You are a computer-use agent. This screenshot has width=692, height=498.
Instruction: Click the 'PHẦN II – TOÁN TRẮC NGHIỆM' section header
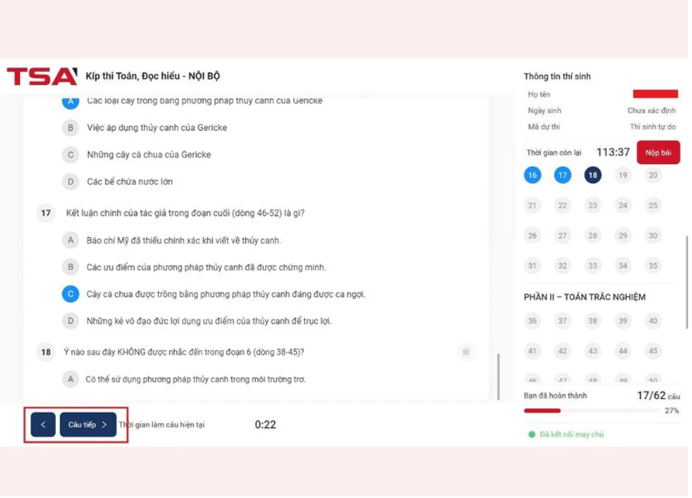[x=584, y=297]
